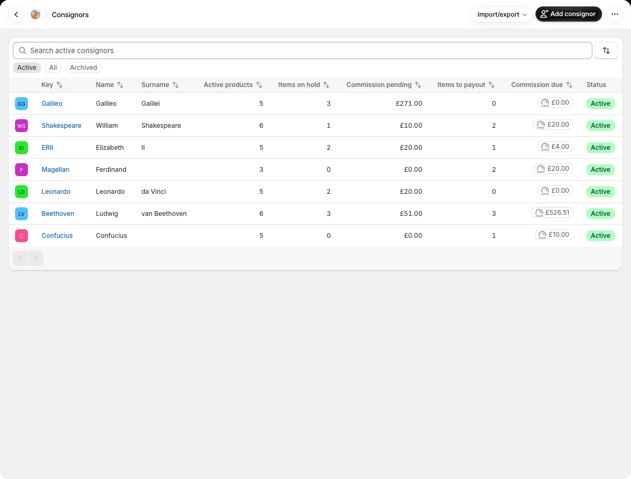631x479 pixels.
Task: Click the Add consignor button
Action: (x=568, y=14)
